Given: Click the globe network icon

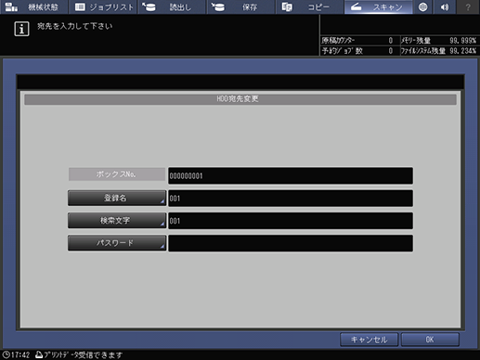Looking at the screenshot, I should [x=422, y=6].
